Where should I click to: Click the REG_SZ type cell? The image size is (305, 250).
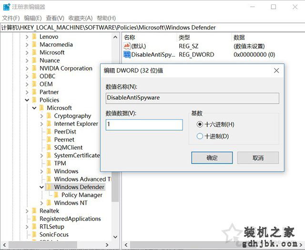point(189,46)
